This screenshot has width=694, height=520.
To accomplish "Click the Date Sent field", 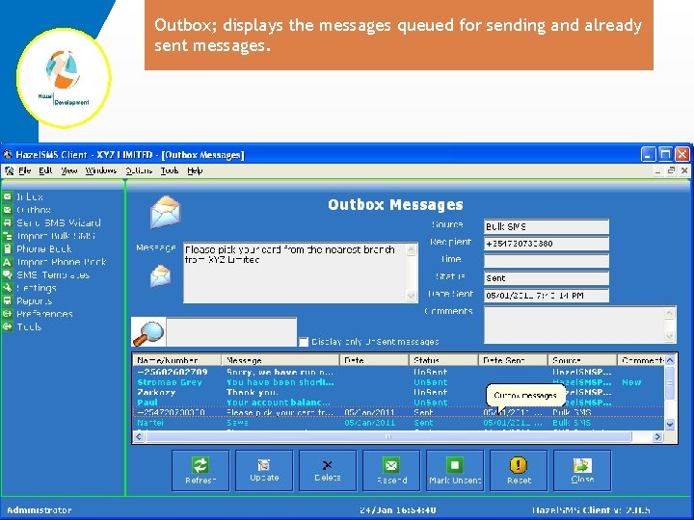I will (547, 296).
